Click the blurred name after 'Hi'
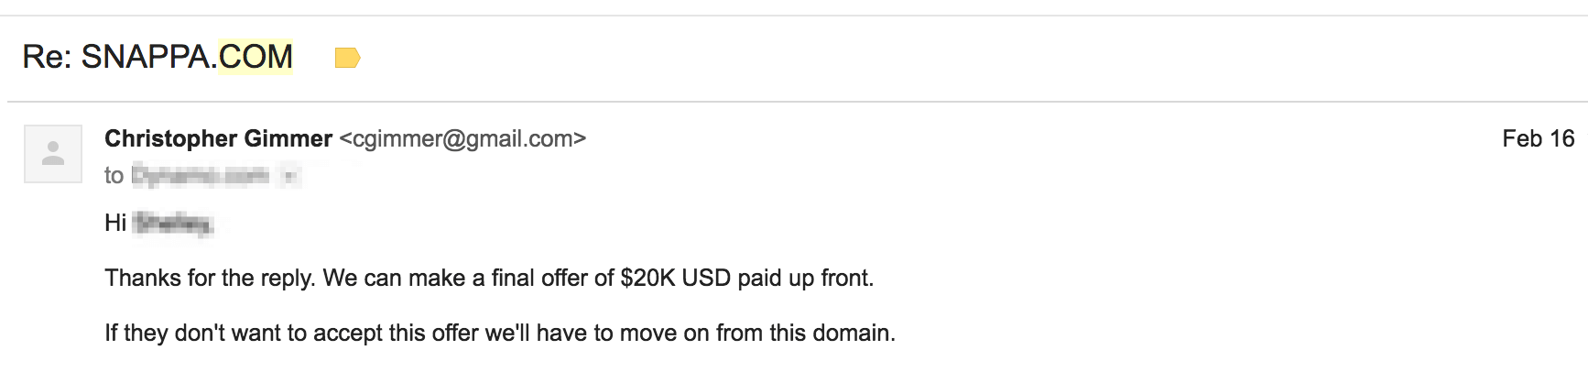1588x372 pixels. (x=173, y=223)
